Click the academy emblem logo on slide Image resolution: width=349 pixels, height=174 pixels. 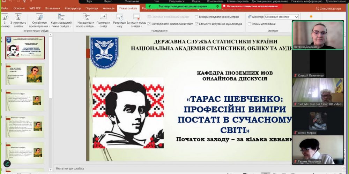pos(104,53)
